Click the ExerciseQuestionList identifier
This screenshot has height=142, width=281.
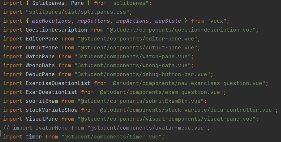(x=58, y=83)
